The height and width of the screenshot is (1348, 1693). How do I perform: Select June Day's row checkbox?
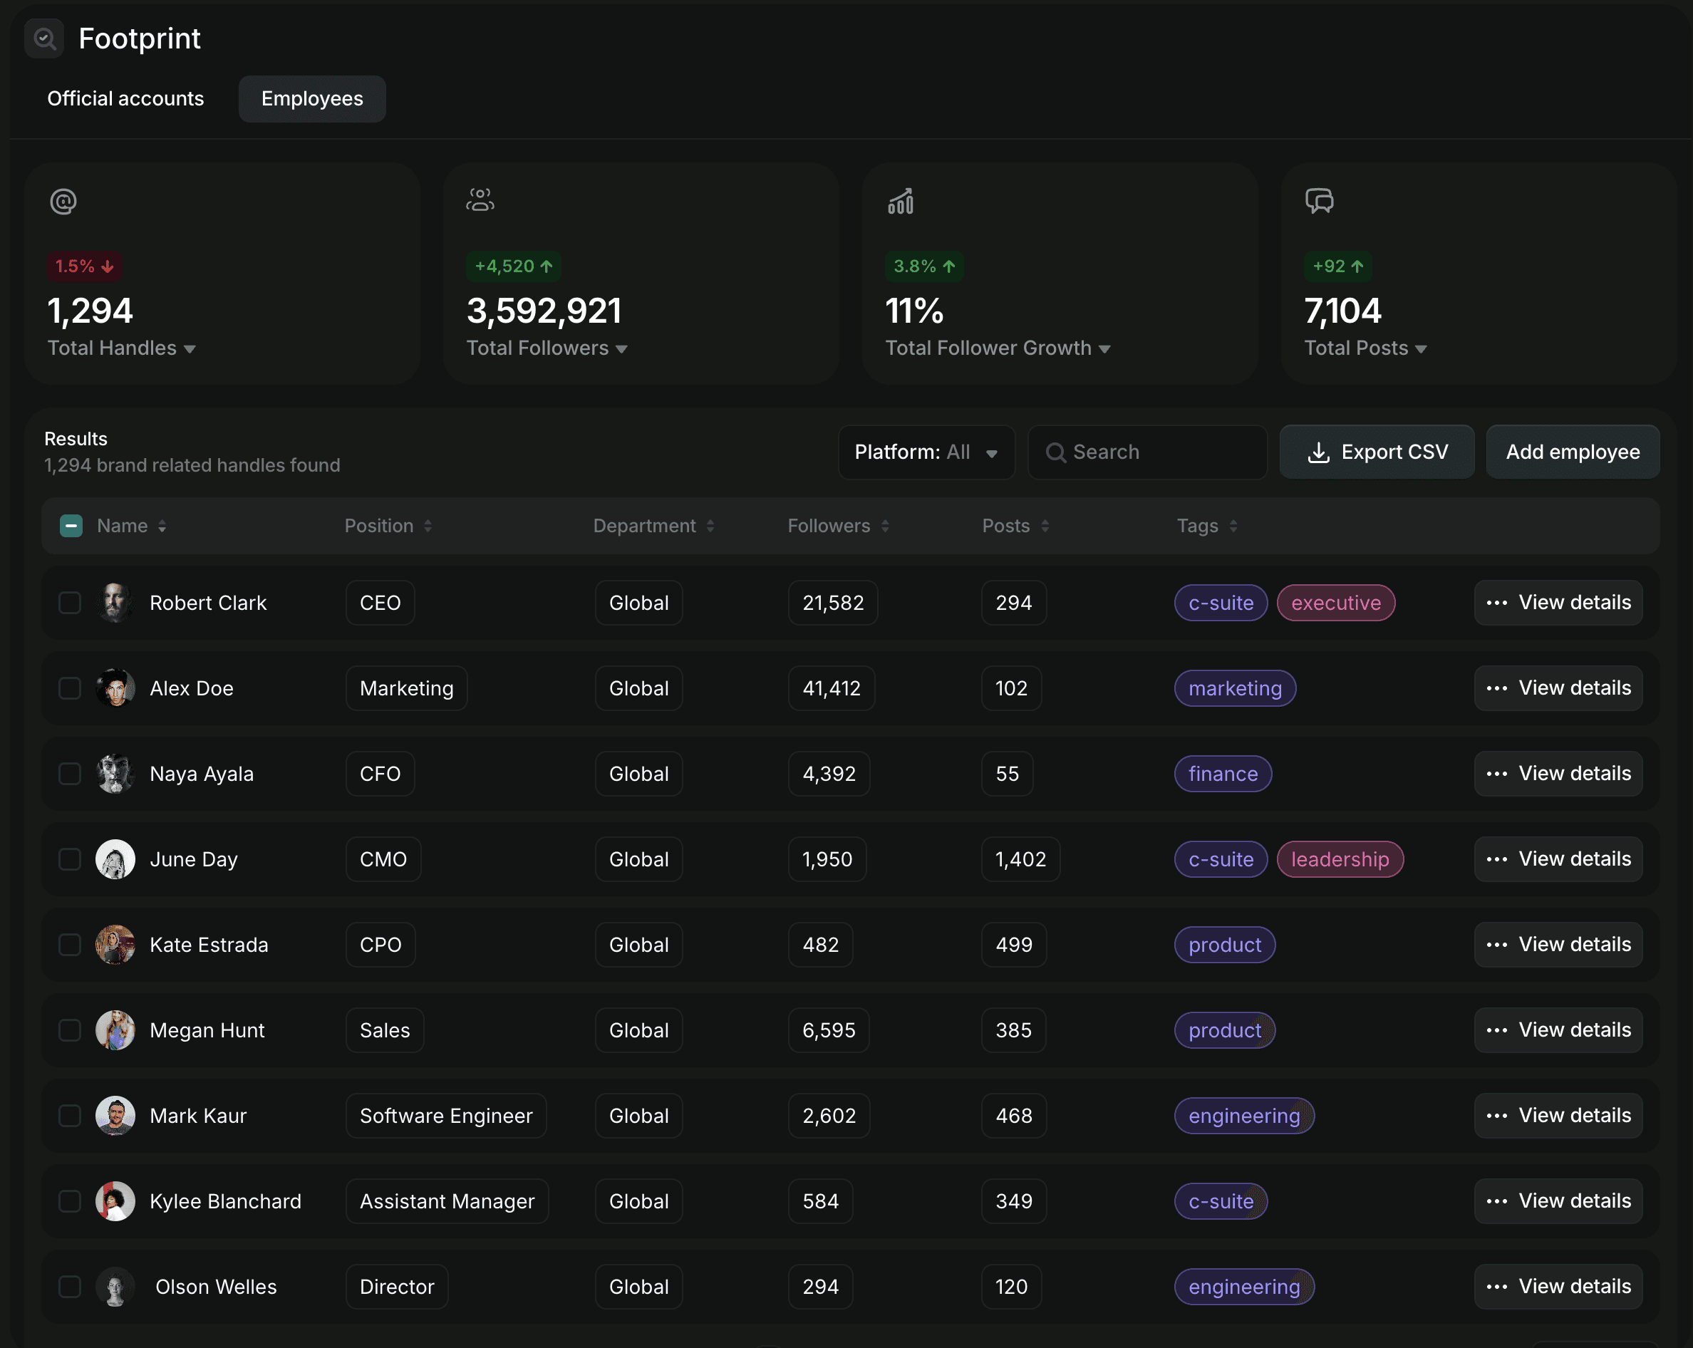point(70,860)
